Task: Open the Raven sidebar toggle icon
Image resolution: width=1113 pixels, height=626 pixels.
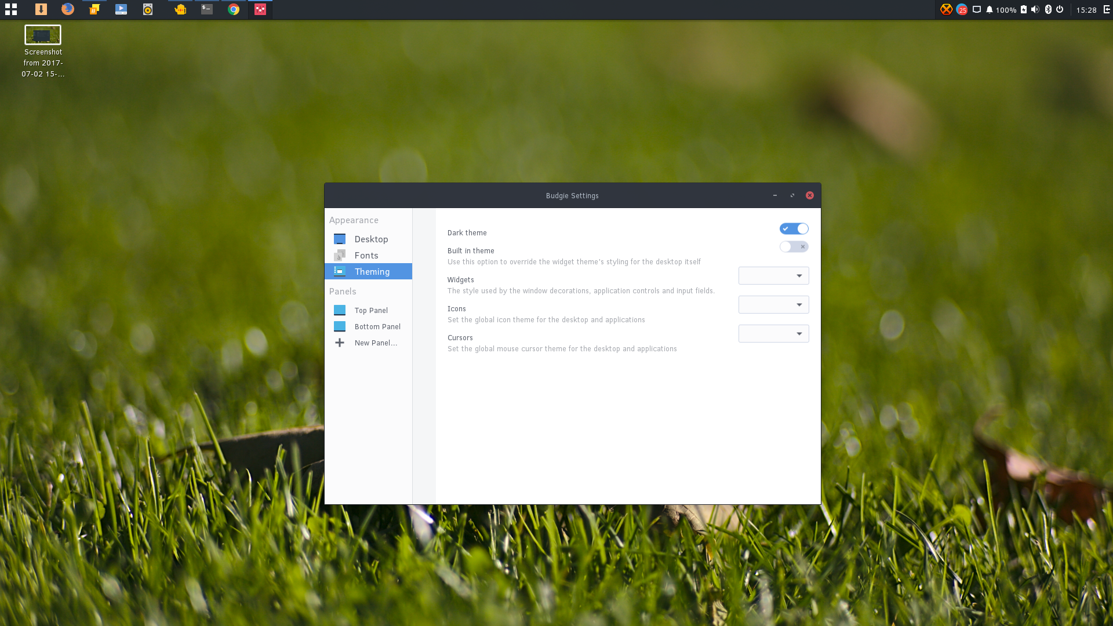Action: [x=1106, y=9]
